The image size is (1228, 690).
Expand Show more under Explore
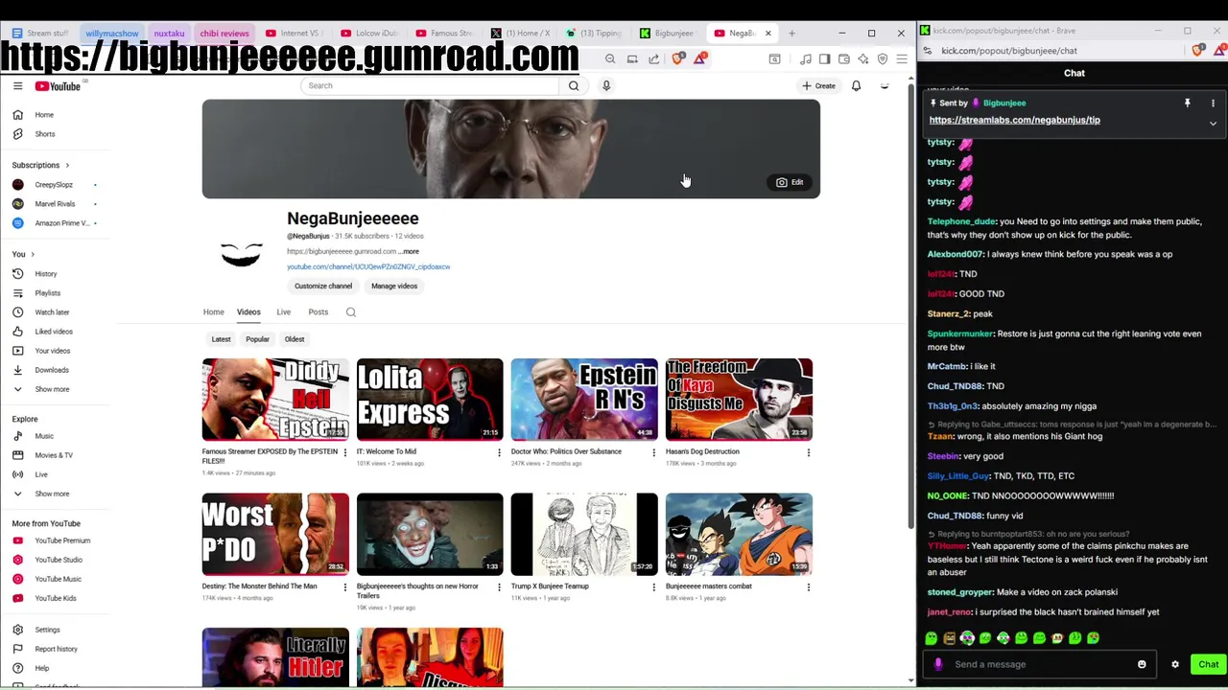pyautogui.click(x=52, y=494)
